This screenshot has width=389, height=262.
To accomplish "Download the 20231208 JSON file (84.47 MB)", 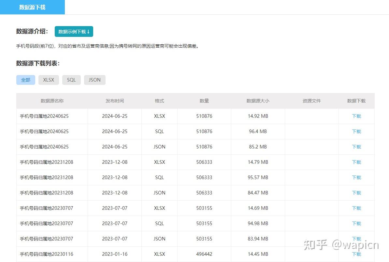I will (x=356, y=193).
